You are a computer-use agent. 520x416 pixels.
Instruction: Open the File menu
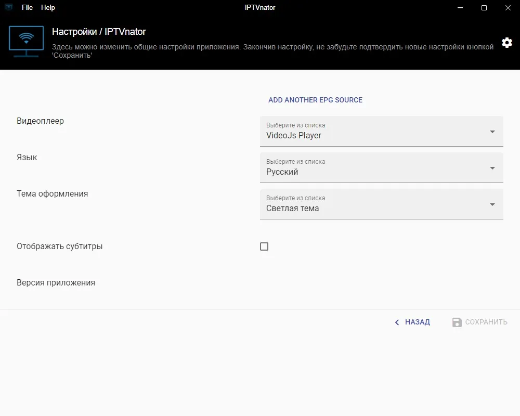point(27,7)
